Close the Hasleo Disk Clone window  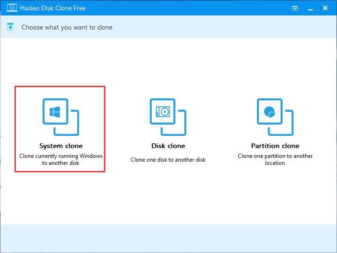[x=325, y=8]
